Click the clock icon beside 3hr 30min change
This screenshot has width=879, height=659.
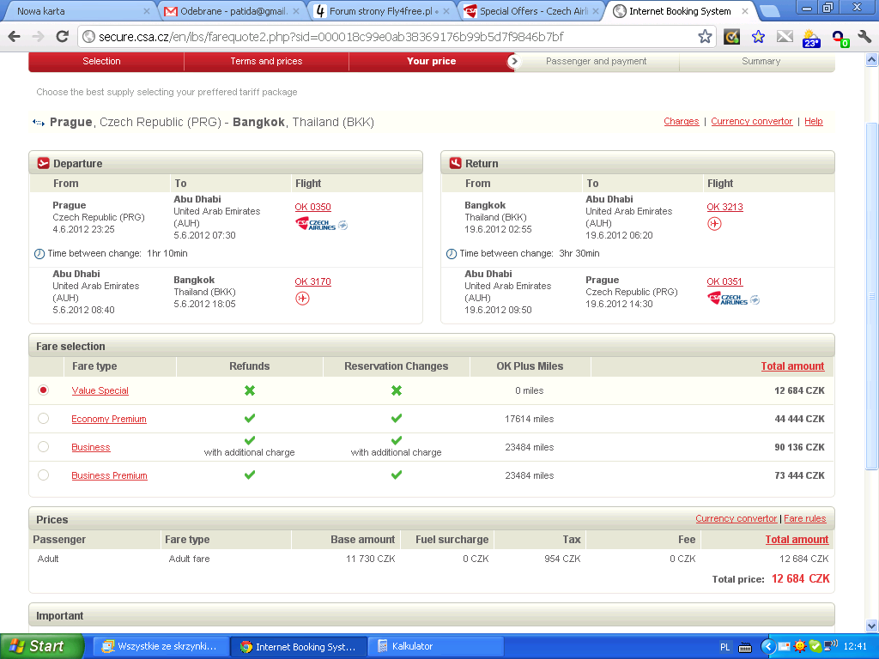pos(452,254)
